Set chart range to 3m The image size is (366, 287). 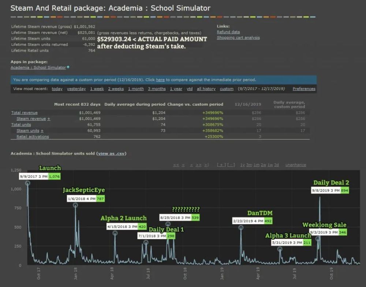(x=249, y=165)
